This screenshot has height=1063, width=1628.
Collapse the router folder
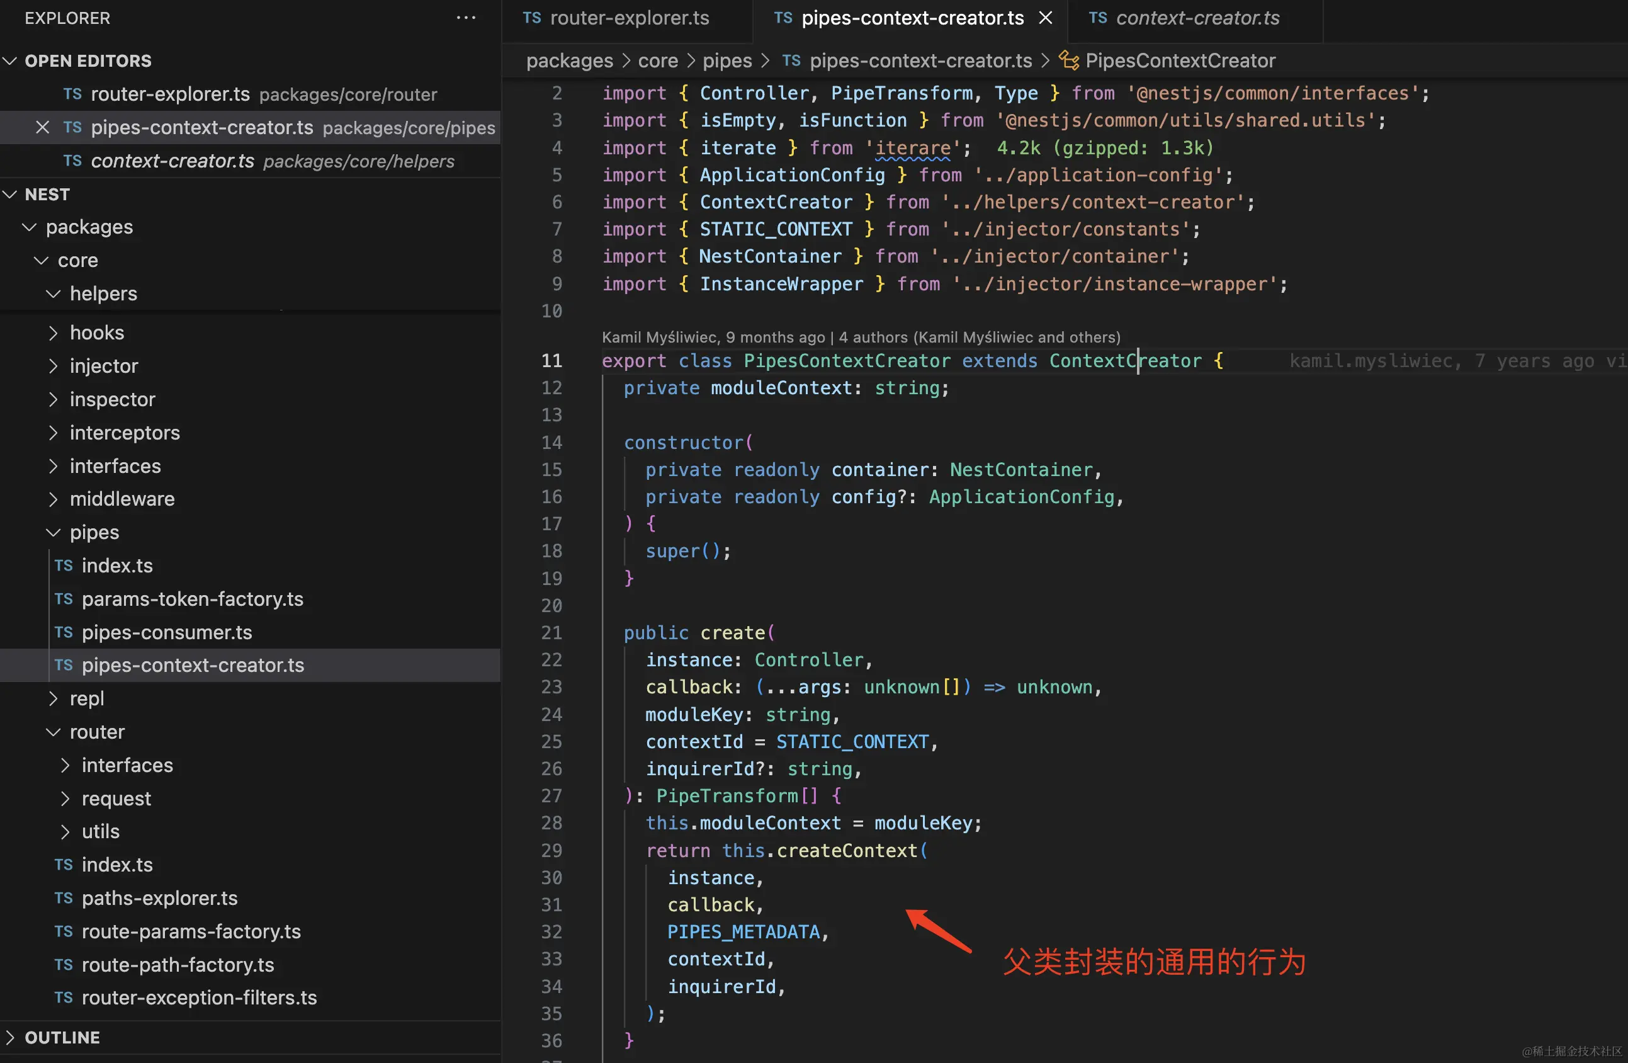tap(54, 732)
